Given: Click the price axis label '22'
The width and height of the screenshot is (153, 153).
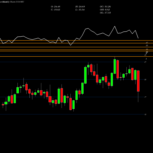Looking at the screenshot, I should pyautogui.click(x=145, y=80).
